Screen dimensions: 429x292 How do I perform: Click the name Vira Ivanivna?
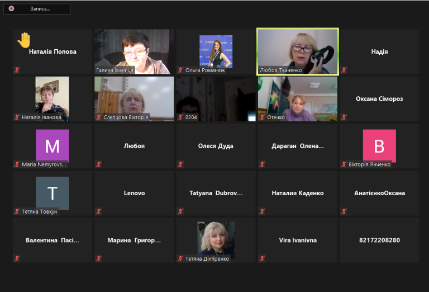click(x=298, y=240)
